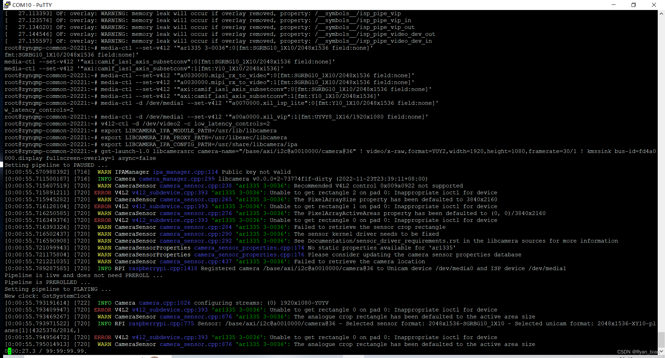The width and height of the screenshot is (665, 358).
Task: Click 'camera_sensor.cpp:437' source reference
Action: pos(196,262)
